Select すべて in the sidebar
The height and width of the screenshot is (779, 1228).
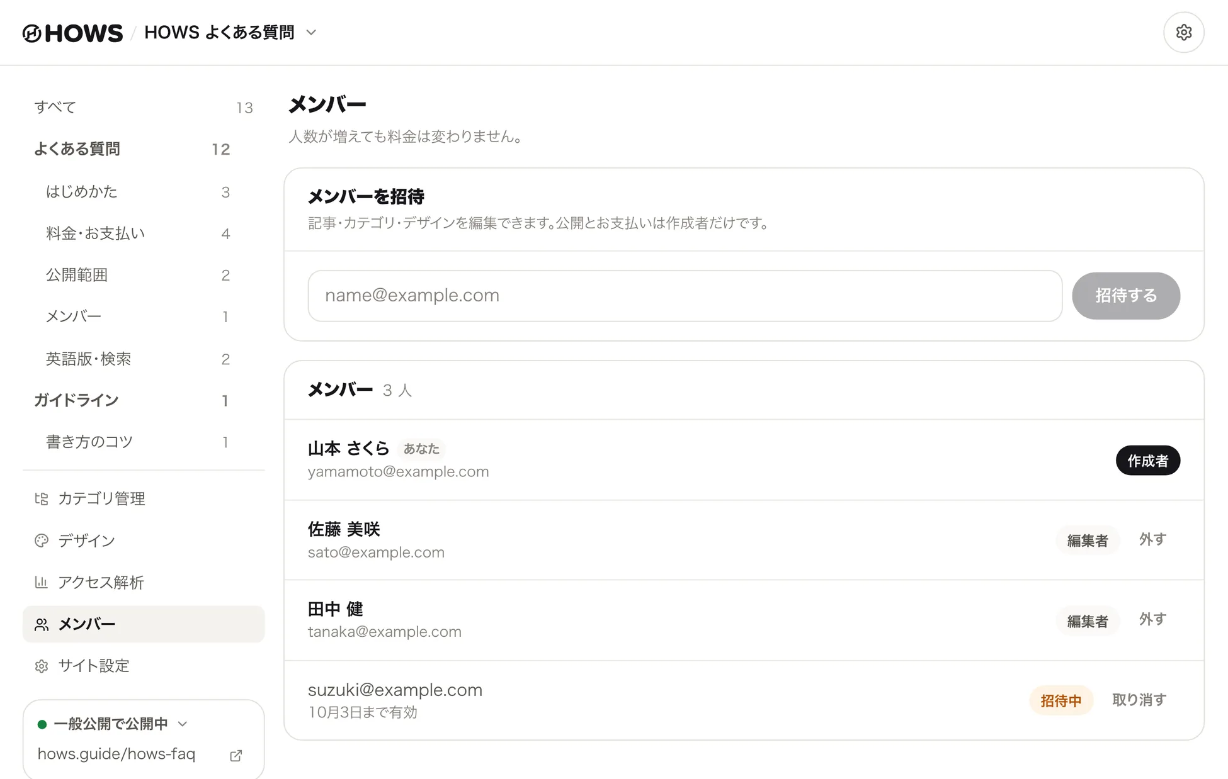pos(144,108)
